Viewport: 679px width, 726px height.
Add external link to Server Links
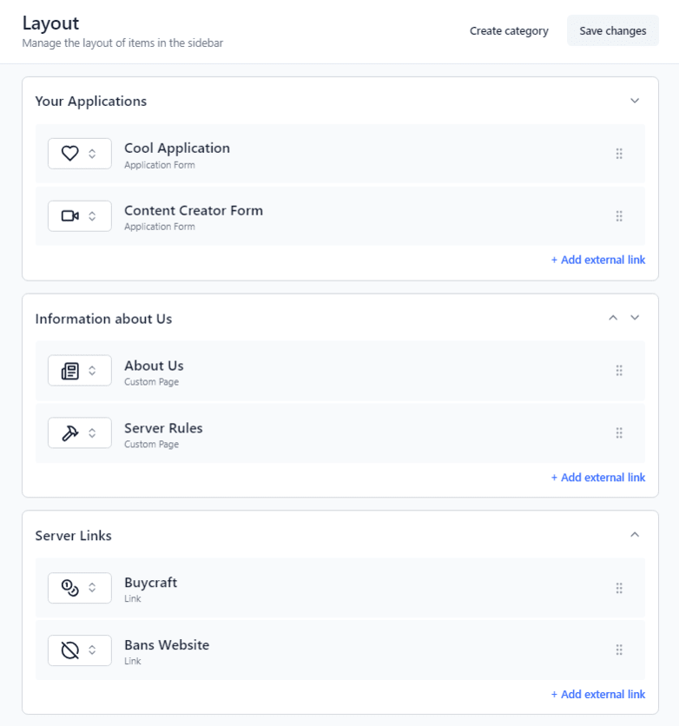[598, 694]
